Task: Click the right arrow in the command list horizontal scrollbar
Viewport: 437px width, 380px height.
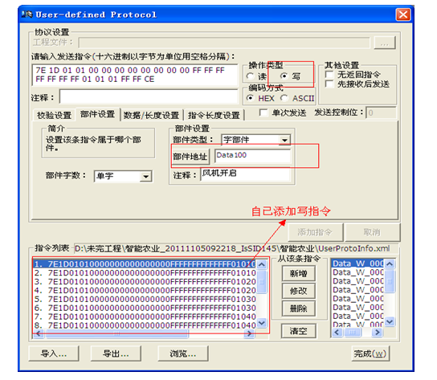Action: pyautogui.click(x=249, y=333)
